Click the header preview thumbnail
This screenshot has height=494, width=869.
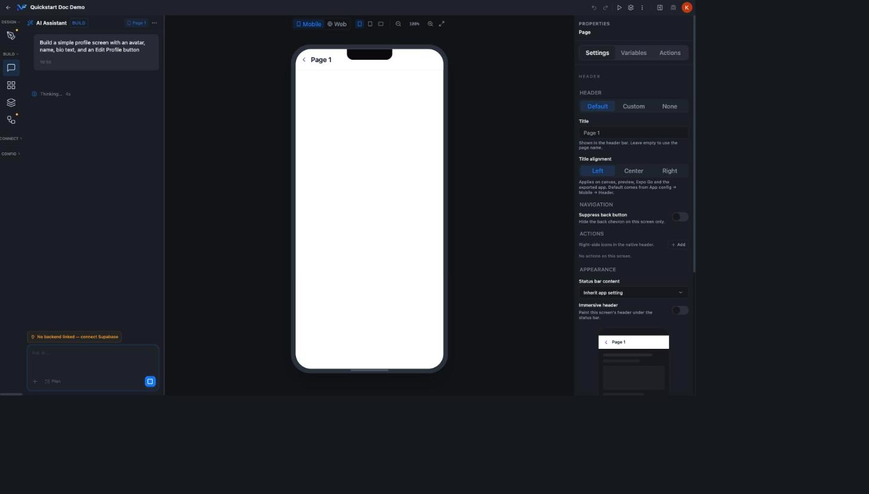pos(633,361)
